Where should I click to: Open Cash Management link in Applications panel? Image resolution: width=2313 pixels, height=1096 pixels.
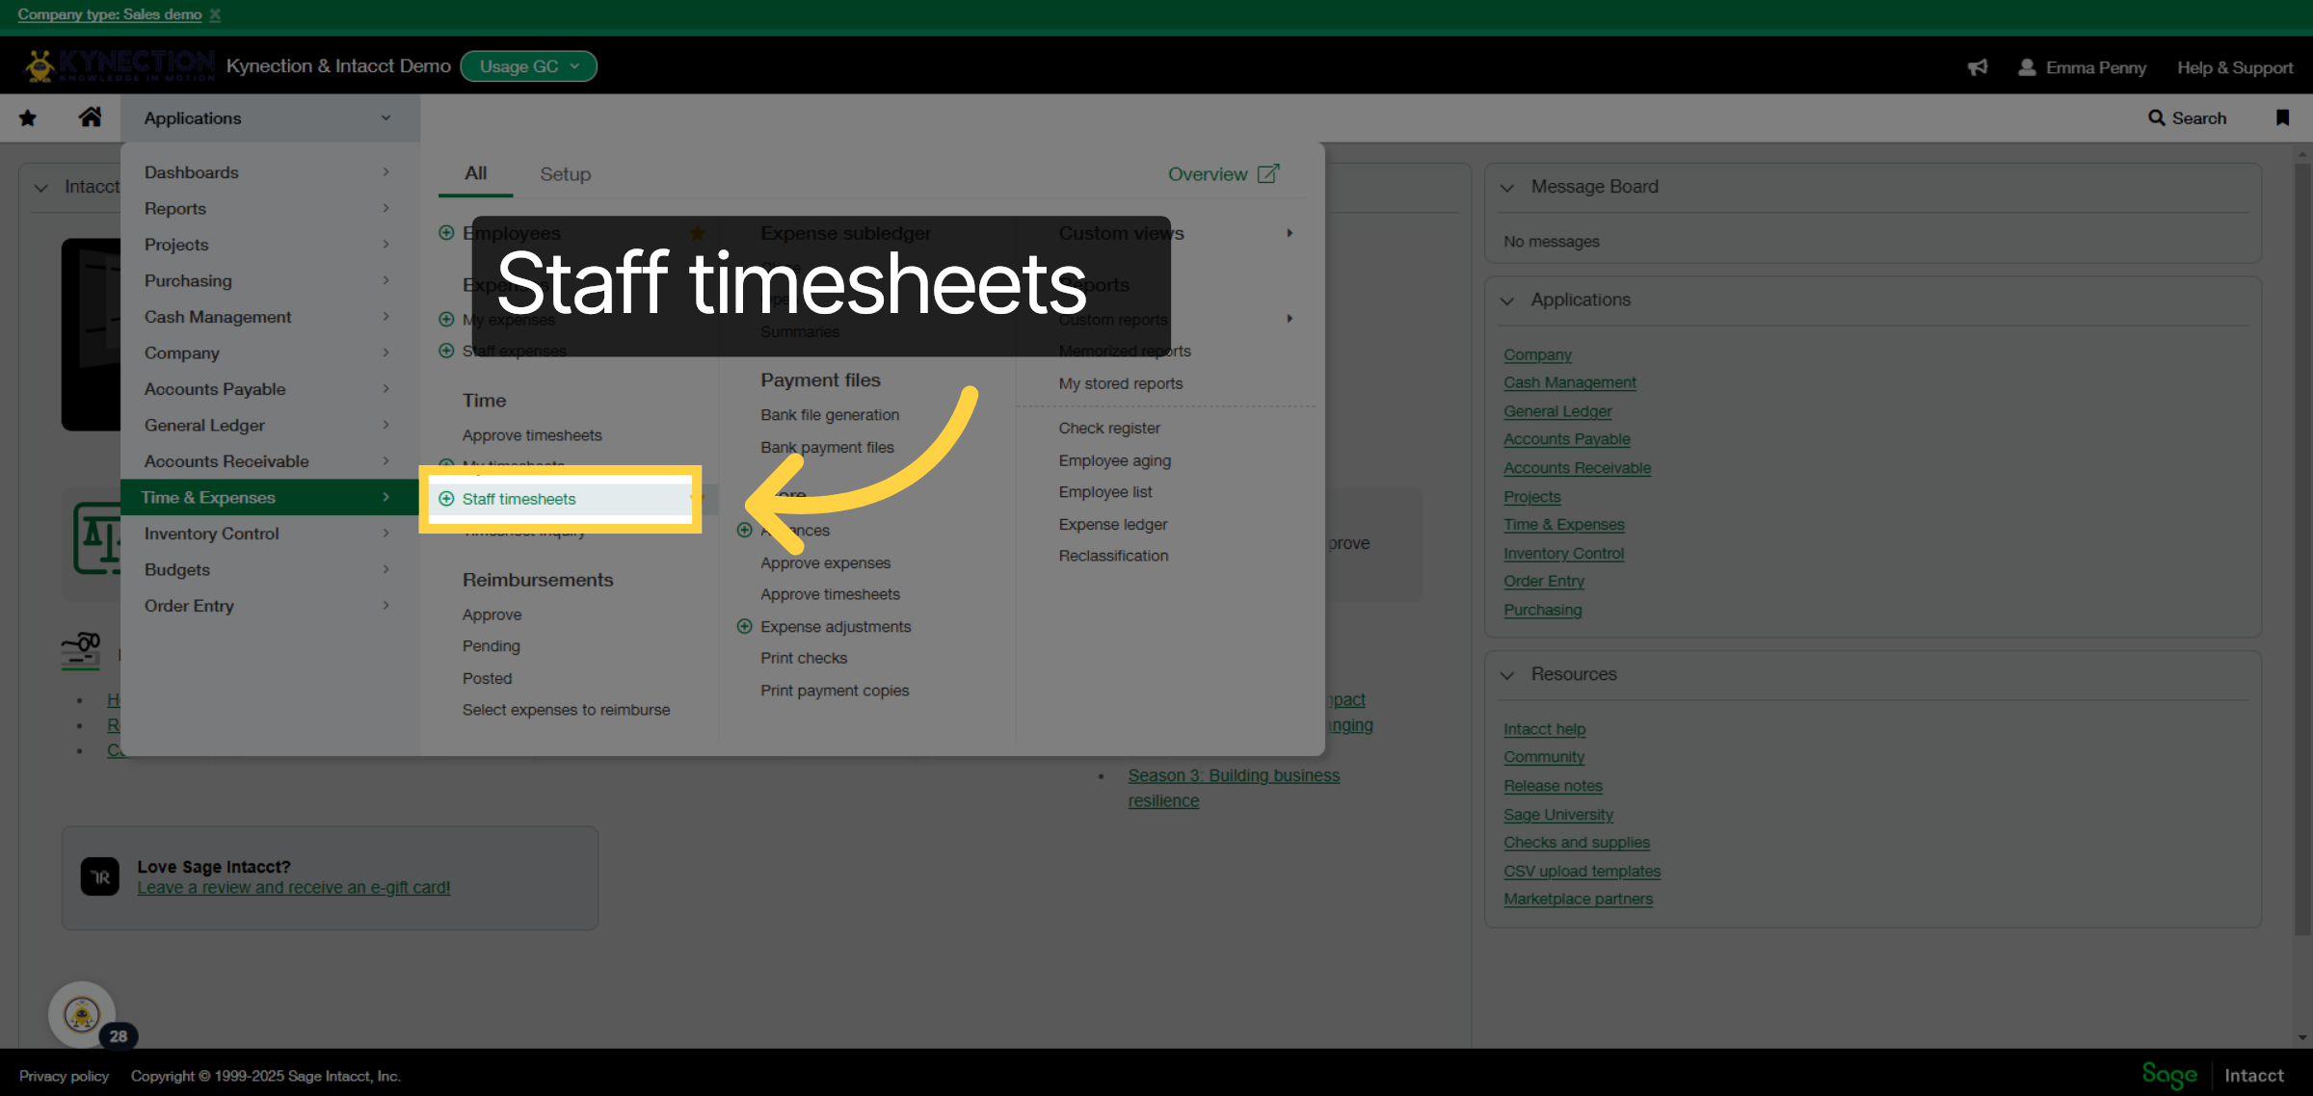click(1570, 383)
